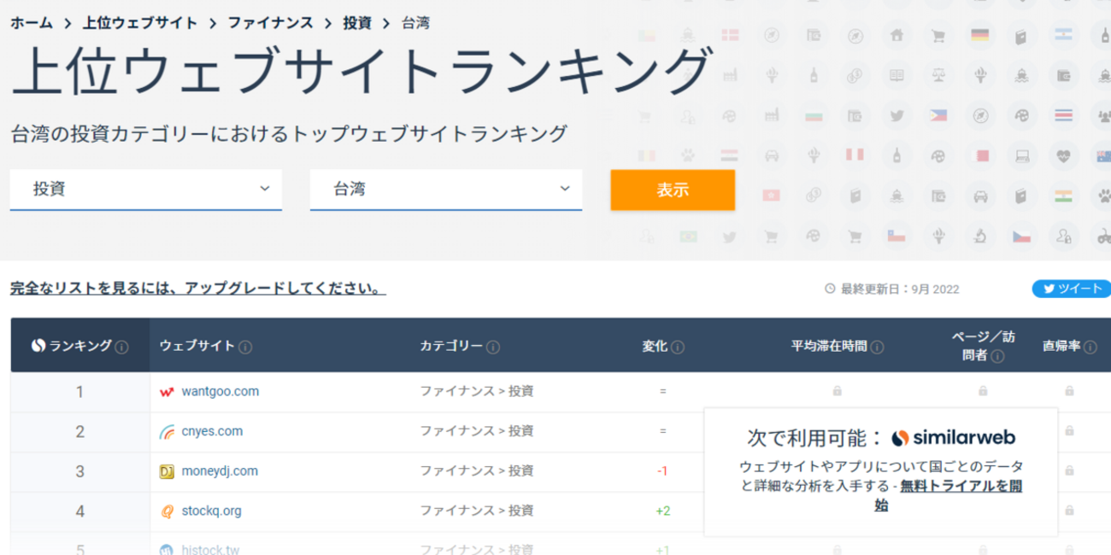Image resolution: width=1111 pixels, height=555 pixels.
Task: Open the wantgoo.com site link
Action: [x=220, y=392]
